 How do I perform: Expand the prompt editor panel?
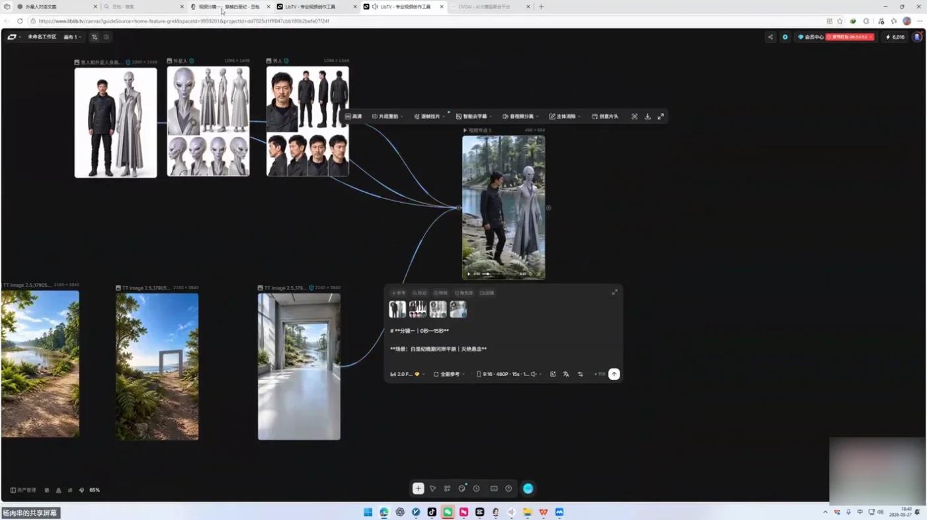coord(615,292)
